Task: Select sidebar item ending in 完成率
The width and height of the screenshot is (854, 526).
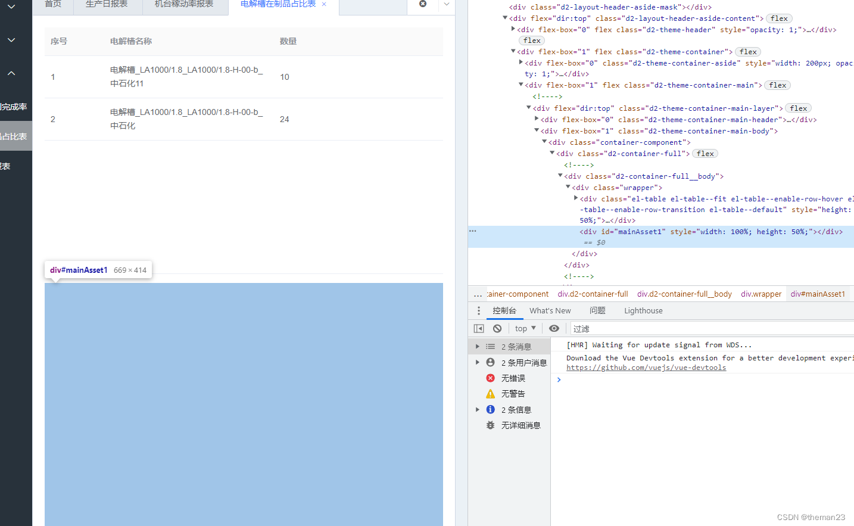Action: (x=14, y=107)
